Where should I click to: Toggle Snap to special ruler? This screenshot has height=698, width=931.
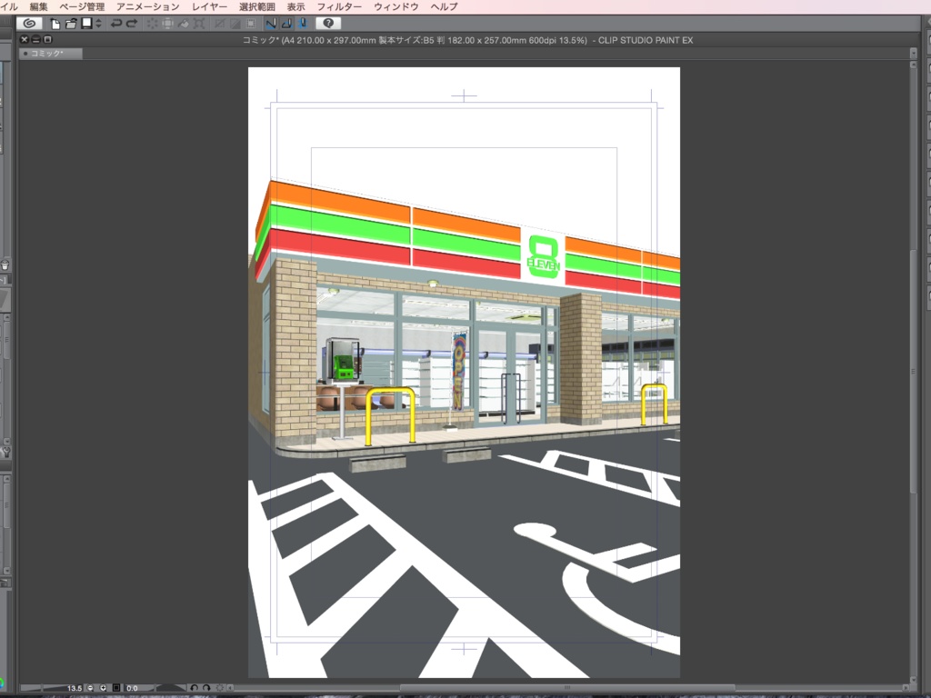286,24
